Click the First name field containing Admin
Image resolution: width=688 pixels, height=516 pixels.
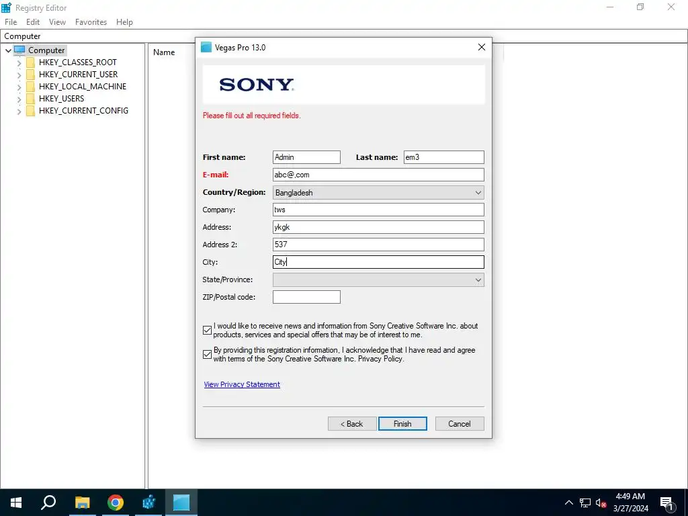coord(306,157)
